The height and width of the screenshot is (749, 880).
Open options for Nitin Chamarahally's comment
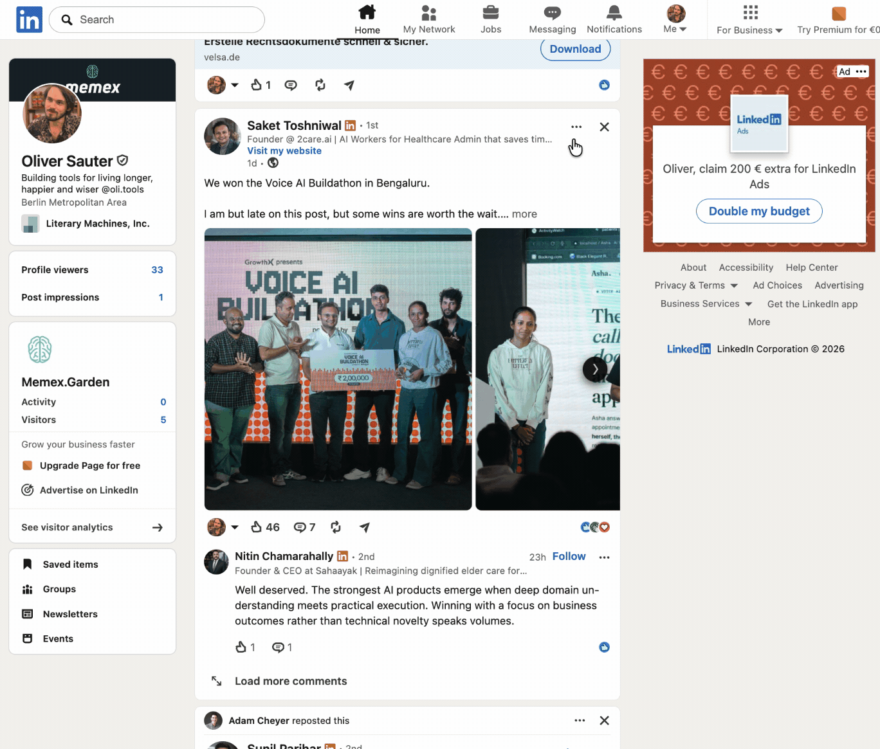pyautogui.click(x=604, y=557)
